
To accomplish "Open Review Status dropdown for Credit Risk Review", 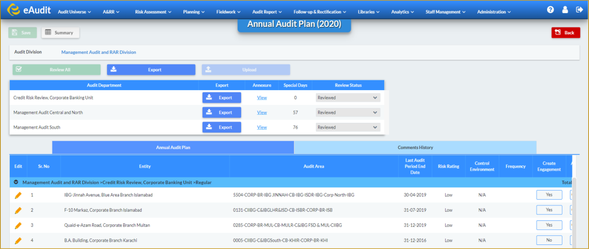I will click(x=348, y=98).
